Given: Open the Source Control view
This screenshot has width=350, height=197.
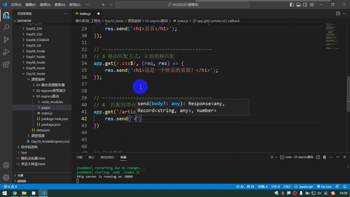Looking at the screenshot, I should pos(6,40).
